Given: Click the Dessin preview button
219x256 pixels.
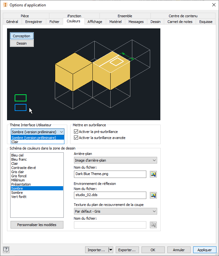Looking at the screenshot, I should [22, 43].
